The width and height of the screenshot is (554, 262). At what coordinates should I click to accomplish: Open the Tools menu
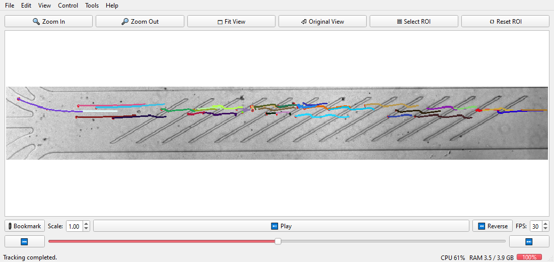pyautogui.click(x=92, y=6)
